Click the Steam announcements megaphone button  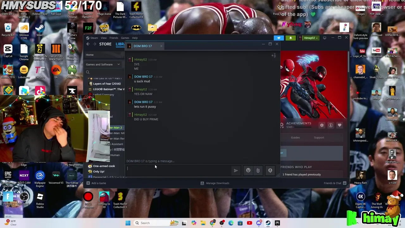[279, 38]
